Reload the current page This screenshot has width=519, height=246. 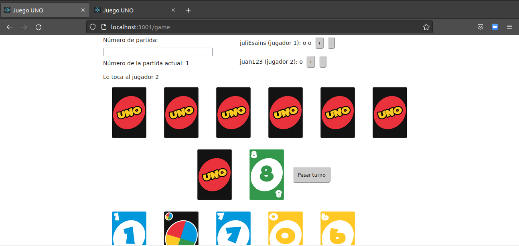pos(39,27)
